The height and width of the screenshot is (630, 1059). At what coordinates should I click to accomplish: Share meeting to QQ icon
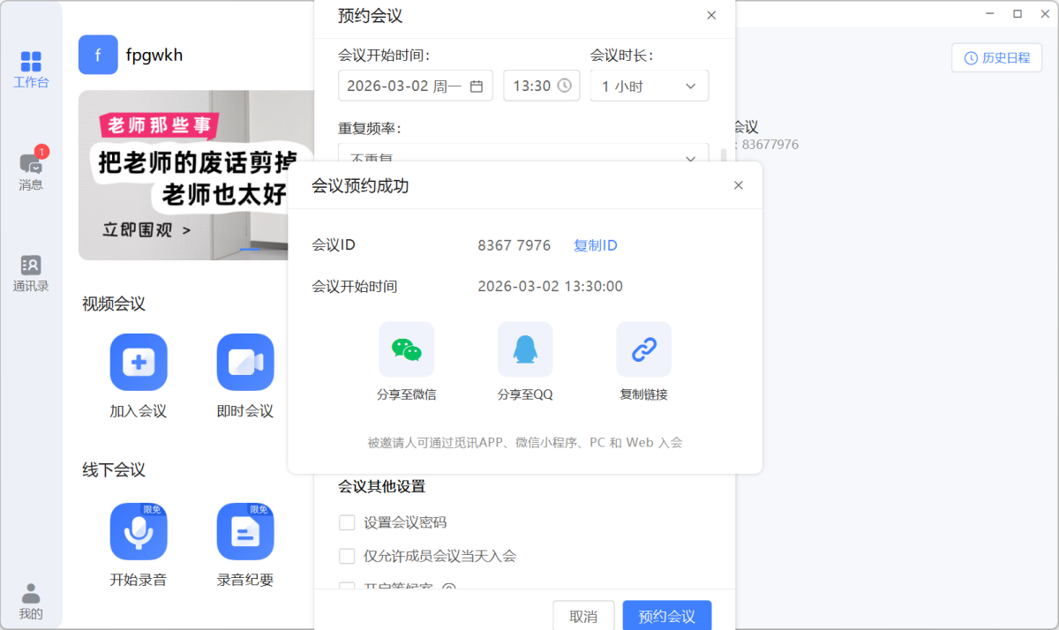coord(525,349)
